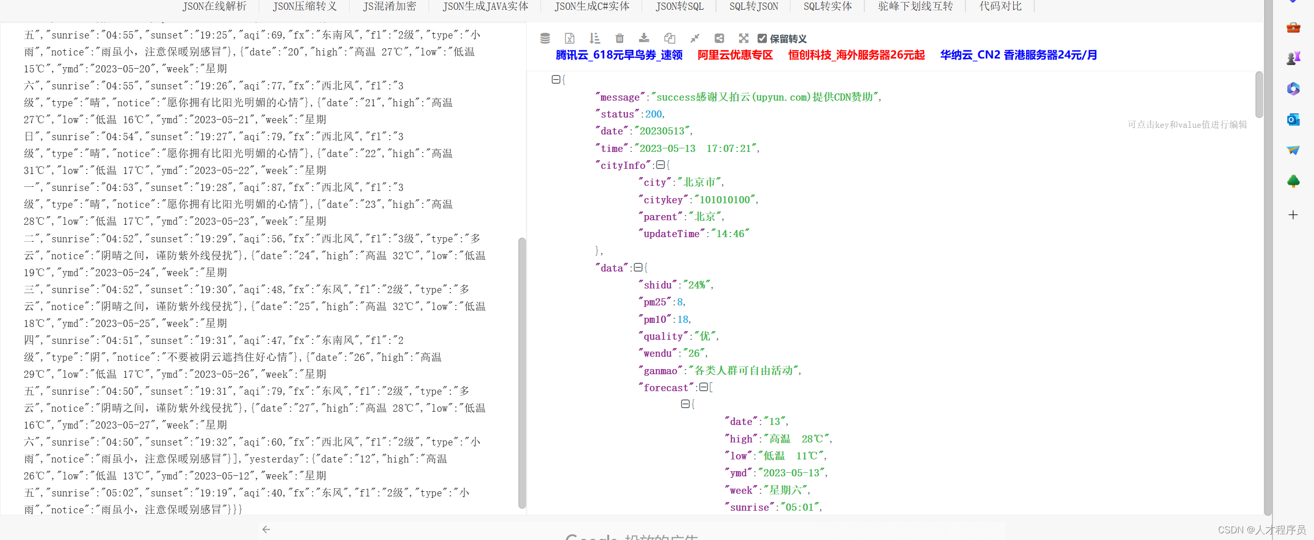Image resolution: width=1314 pixels, height=540 pixels.
Task: Edit the high value "高温 28℃"
Action: pyautogui.click(x=796, y=439)
